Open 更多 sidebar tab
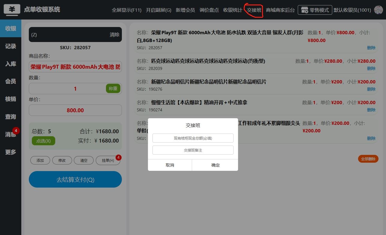This screenshot has width=386, height=235. pos(11,152)
